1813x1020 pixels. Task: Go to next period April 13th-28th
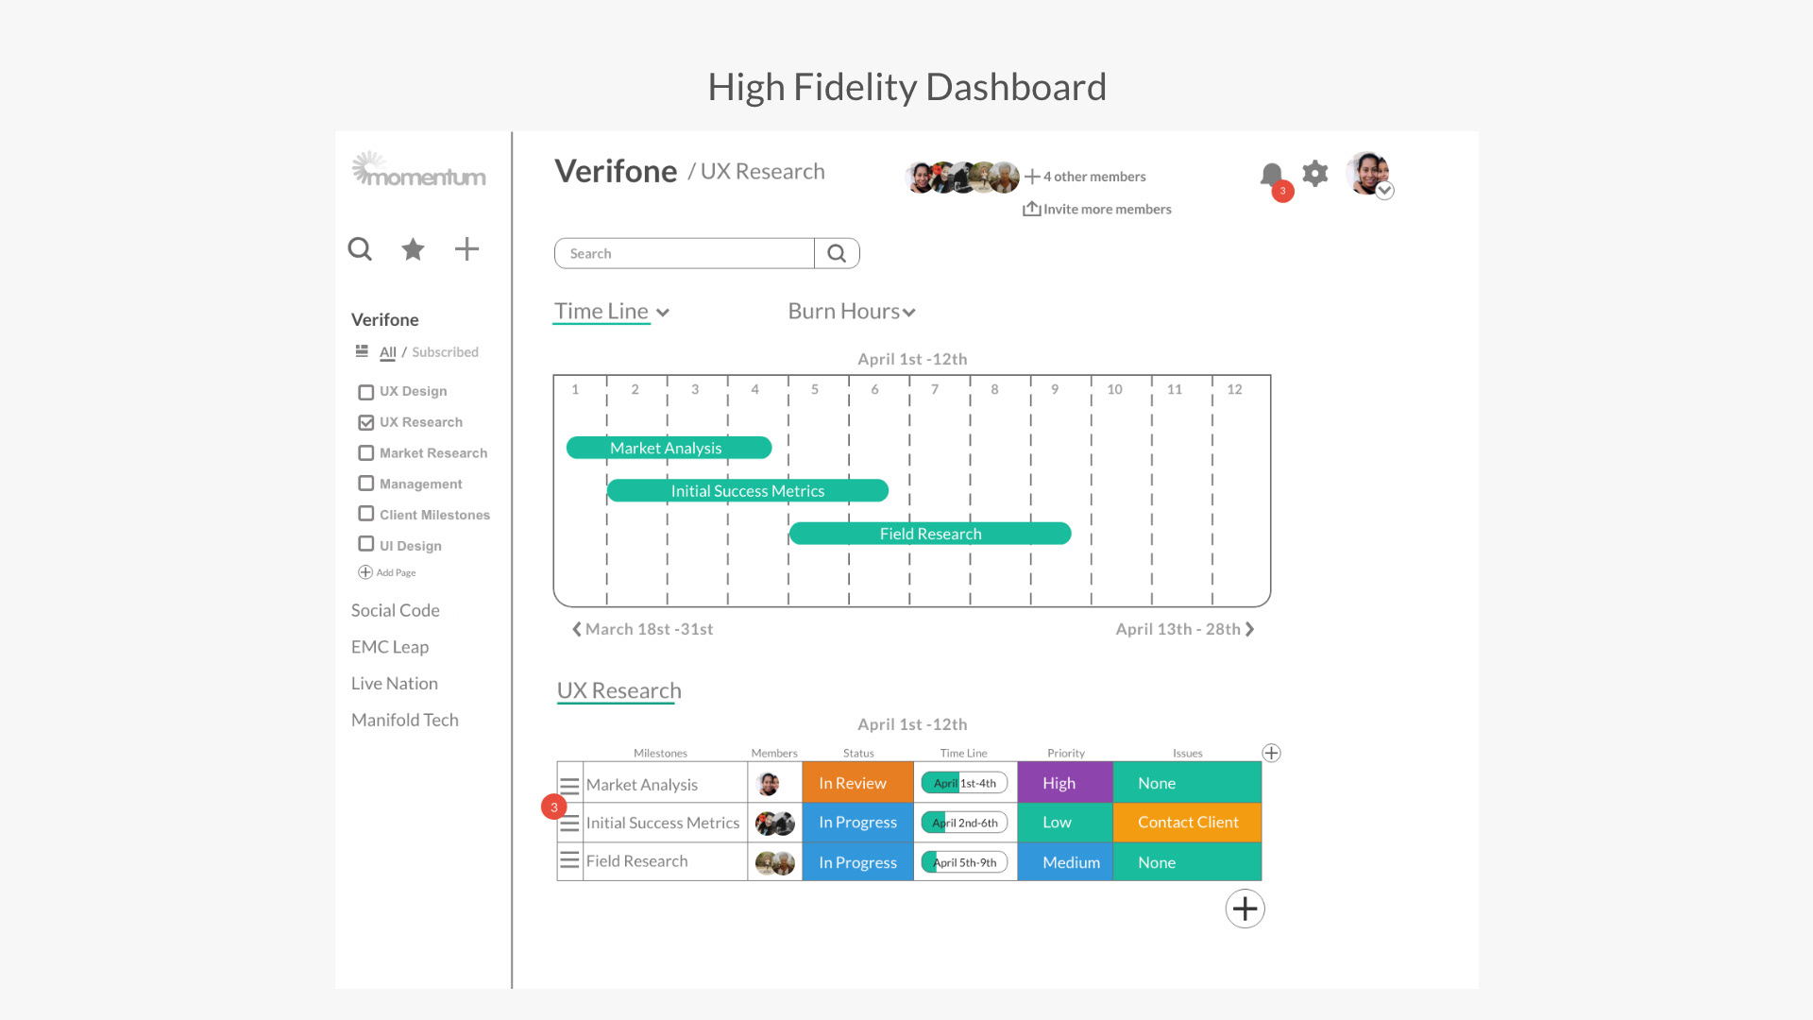point(1185,629)
